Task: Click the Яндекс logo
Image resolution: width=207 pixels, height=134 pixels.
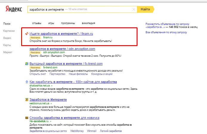Action: tap(14, 9)
